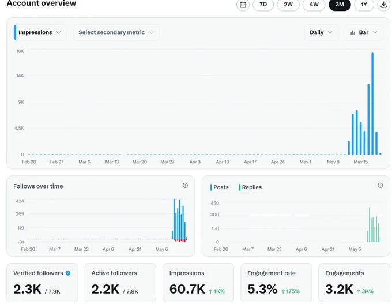Switch range to 4W
This screenshot has height=304, width=392.
[314, 5]
